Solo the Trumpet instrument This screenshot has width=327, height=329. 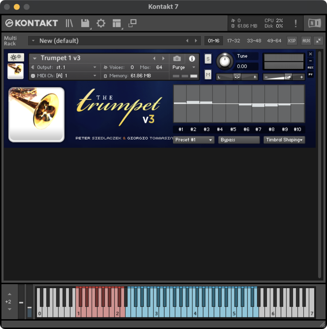coord(208,59)
